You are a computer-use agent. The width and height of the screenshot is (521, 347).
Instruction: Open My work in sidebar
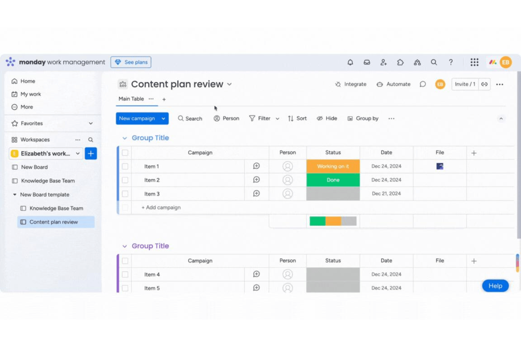point(26,94)
